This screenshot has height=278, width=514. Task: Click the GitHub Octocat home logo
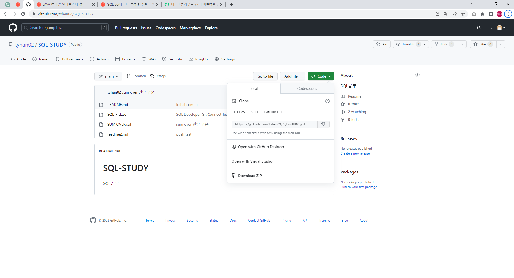[x=13, y=28]
